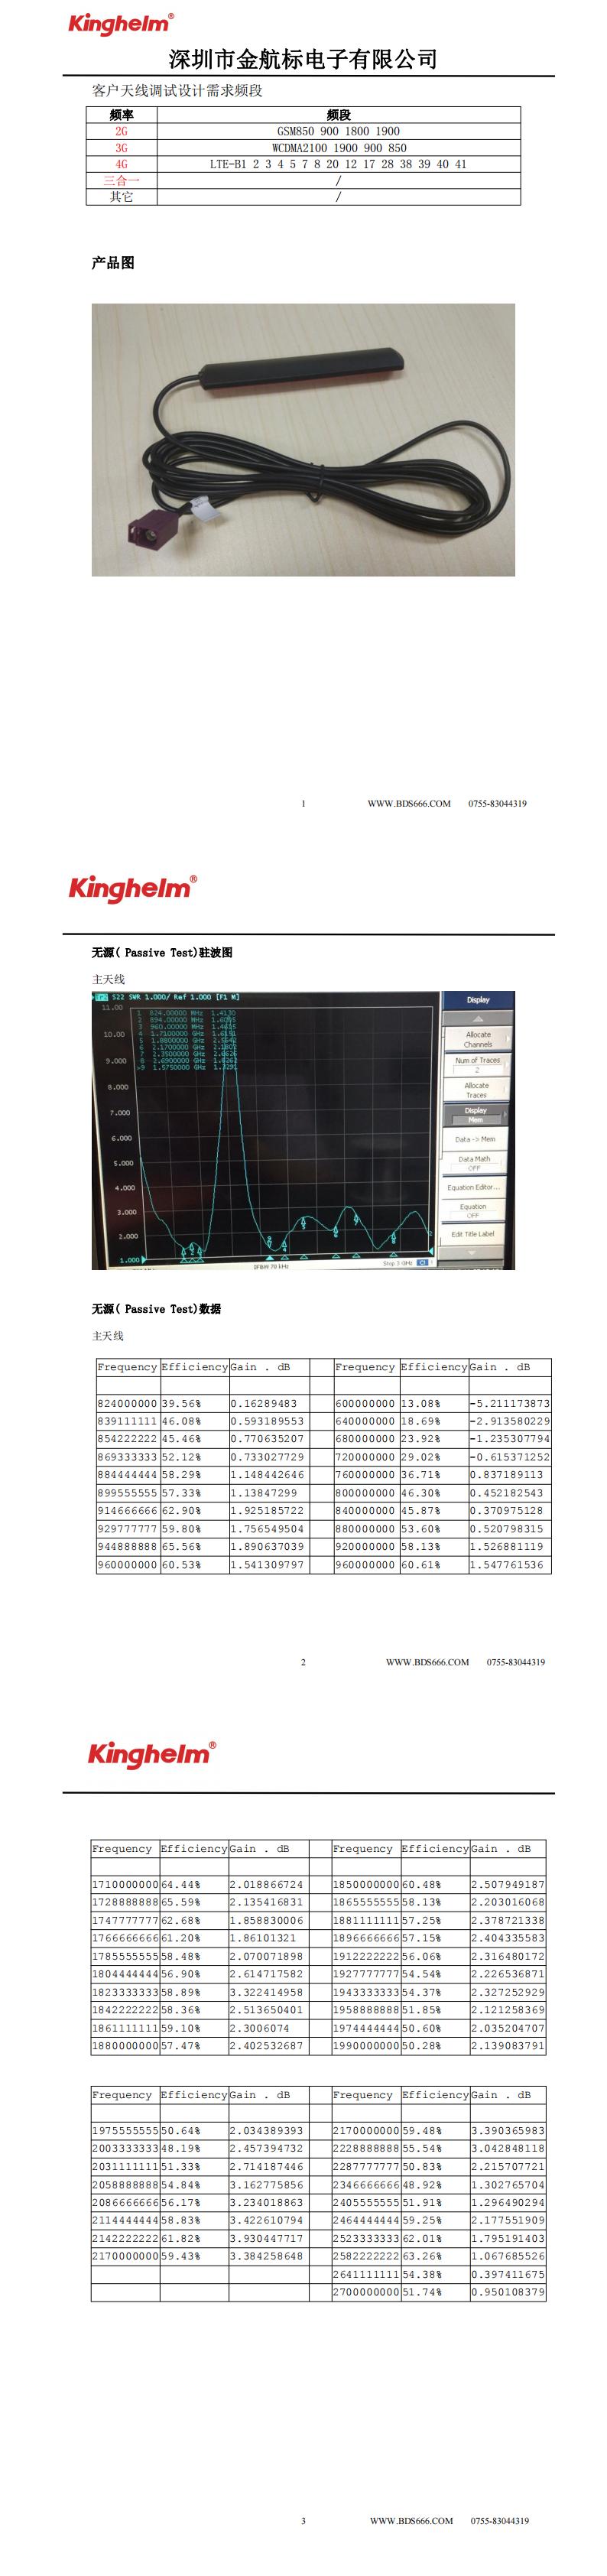This screenshot has width=607, height=2576.
Task: Click the 64.44% efficiency cell
Action: pos(194,1884)
